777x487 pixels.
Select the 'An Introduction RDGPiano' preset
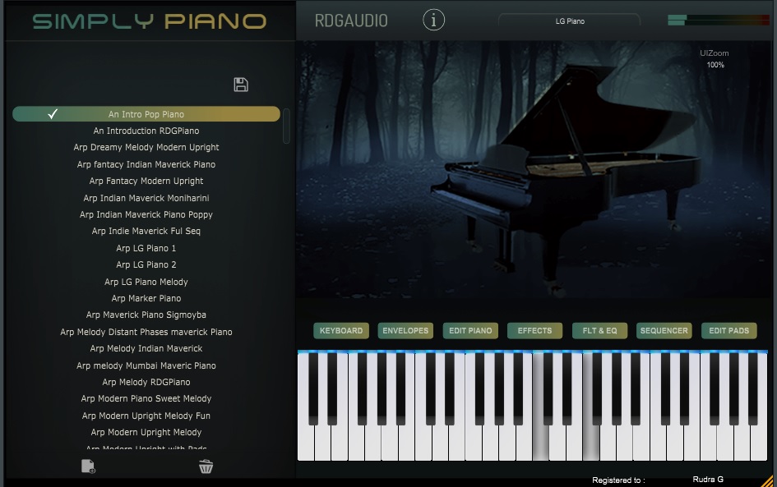click(x=146, y=131)
